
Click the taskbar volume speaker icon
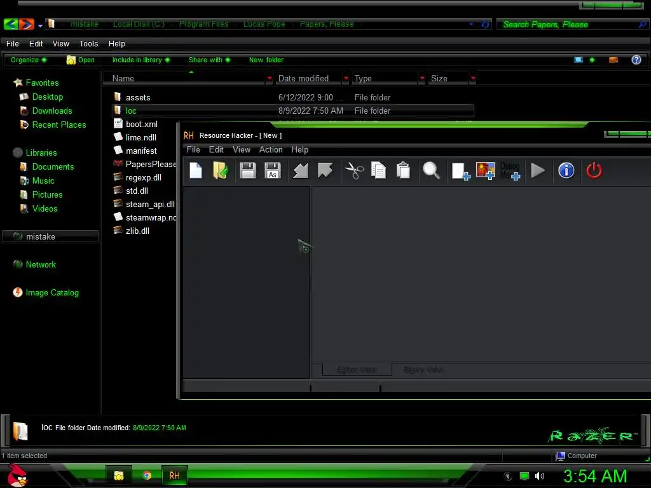(539, 476)
